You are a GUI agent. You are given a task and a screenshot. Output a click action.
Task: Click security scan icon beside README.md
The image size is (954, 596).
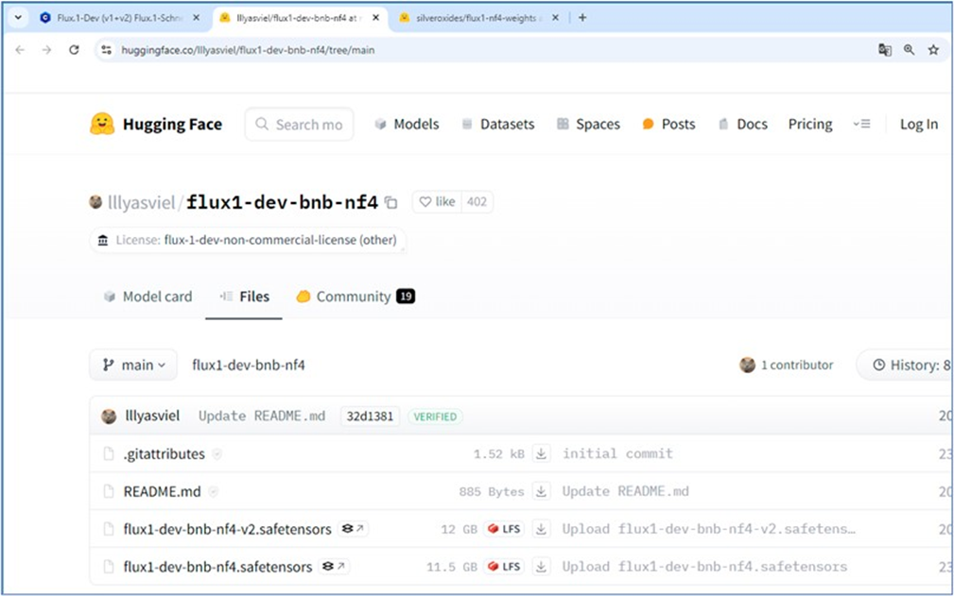[213, 492]
